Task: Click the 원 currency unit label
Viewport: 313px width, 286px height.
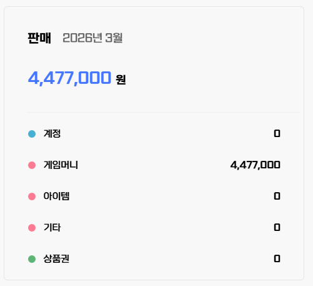Action: [121, 79]
